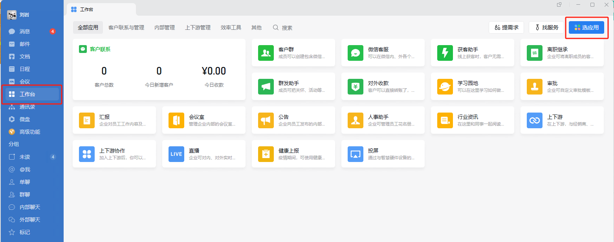This screenshot has width=614, height=242.
Task: Switch to 客户联系与管理 tab
Action: click(126, 27)
